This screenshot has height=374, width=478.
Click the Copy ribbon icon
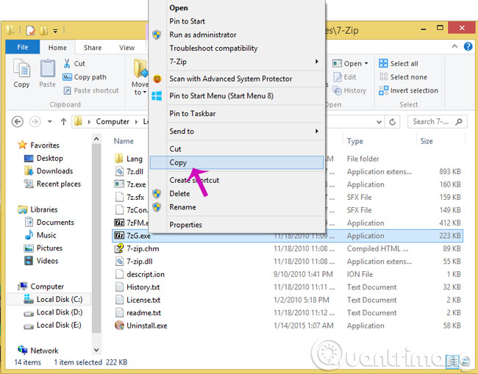(x=21, y=68)
